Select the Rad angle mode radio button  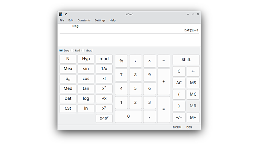(x=73, y=50)
